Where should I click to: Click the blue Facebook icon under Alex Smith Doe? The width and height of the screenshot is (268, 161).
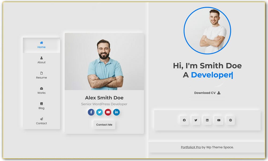91,112
